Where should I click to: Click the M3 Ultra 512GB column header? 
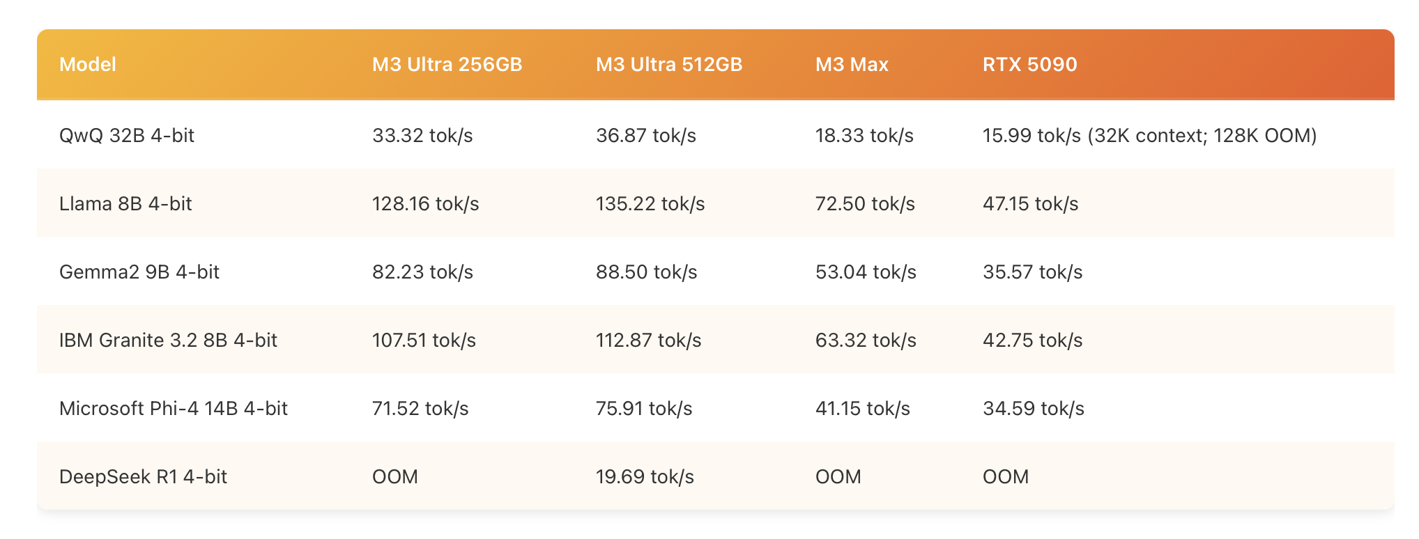click(669, 65)
